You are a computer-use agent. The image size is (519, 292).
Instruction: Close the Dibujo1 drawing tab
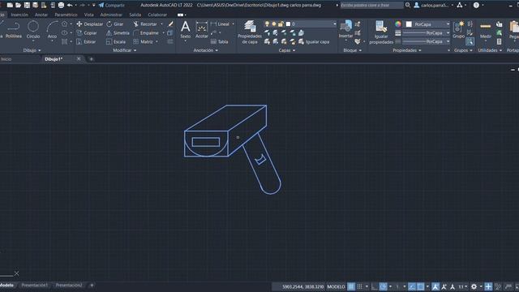tap(79, 58)
